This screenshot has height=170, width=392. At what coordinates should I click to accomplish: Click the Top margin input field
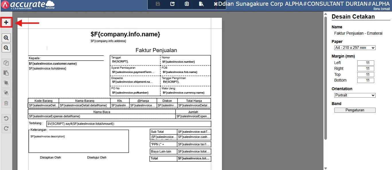[x=366, y=75]
